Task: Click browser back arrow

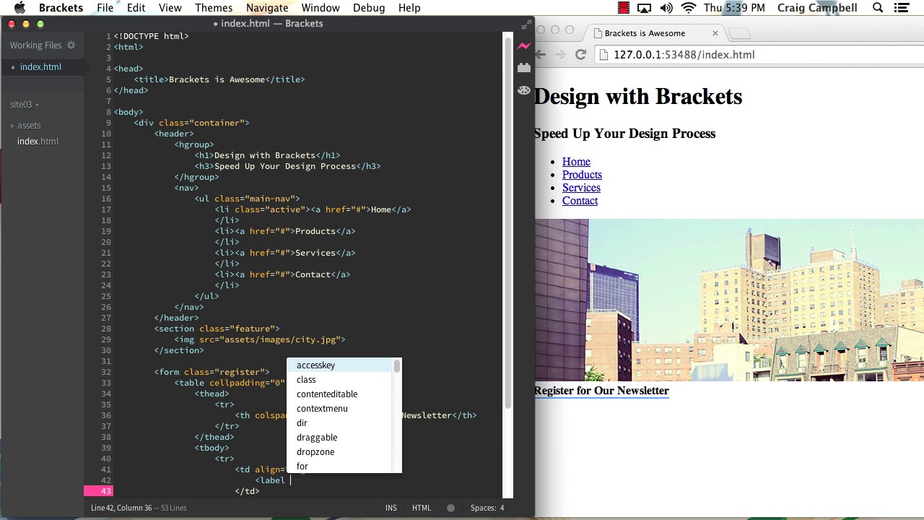Action: (x=541, y=55)
